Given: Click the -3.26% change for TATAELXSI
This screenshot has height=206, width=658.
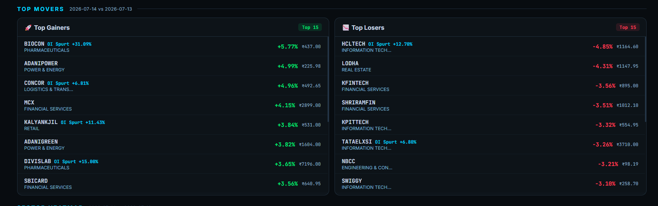Looking at the screenshot, I should pyautogui.click(x=603, y=145).
